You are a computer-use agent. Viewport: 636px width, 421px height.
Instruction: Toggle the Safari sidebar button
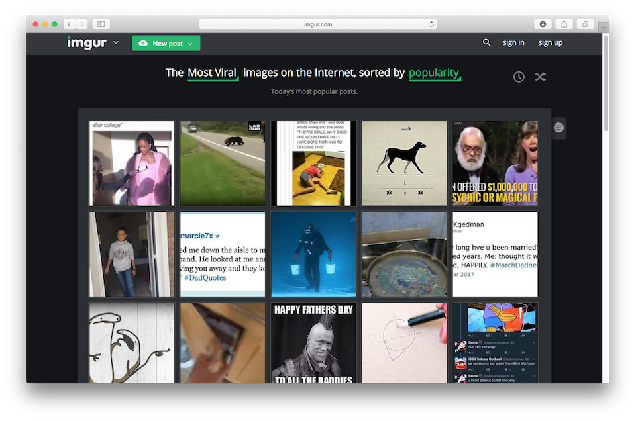coord(101,24)
